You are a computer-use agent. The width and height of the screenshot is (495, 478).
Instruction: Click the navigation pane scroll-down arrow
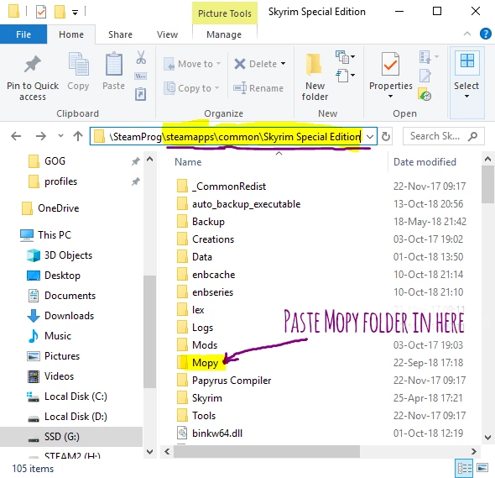click(x=149, y=451)
